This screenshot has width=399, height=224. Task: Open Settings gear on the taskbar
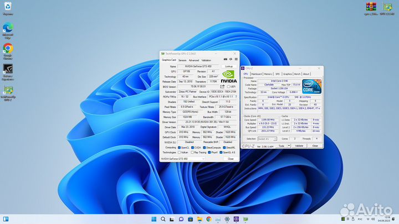pyautogui.click(x=227, y=219)
